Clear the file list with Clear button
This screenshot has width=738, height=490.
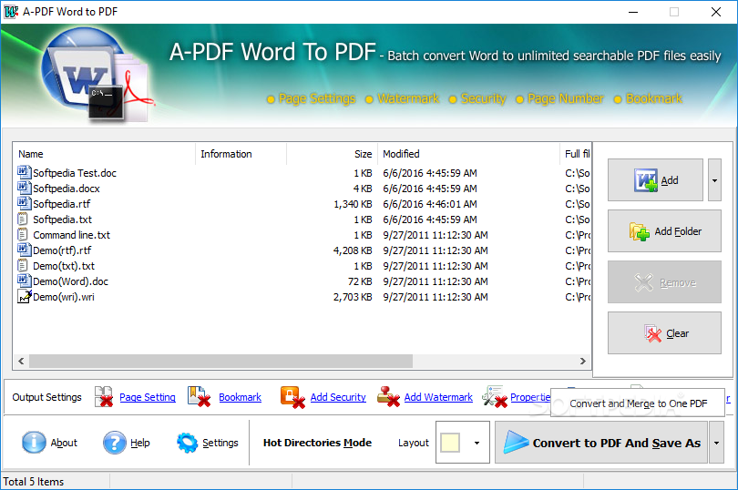coord(664,333)
